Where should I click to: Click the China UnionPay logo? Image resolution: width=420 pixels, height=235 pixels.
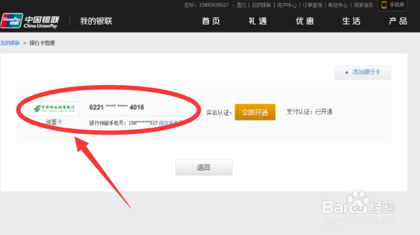point(30,21)
